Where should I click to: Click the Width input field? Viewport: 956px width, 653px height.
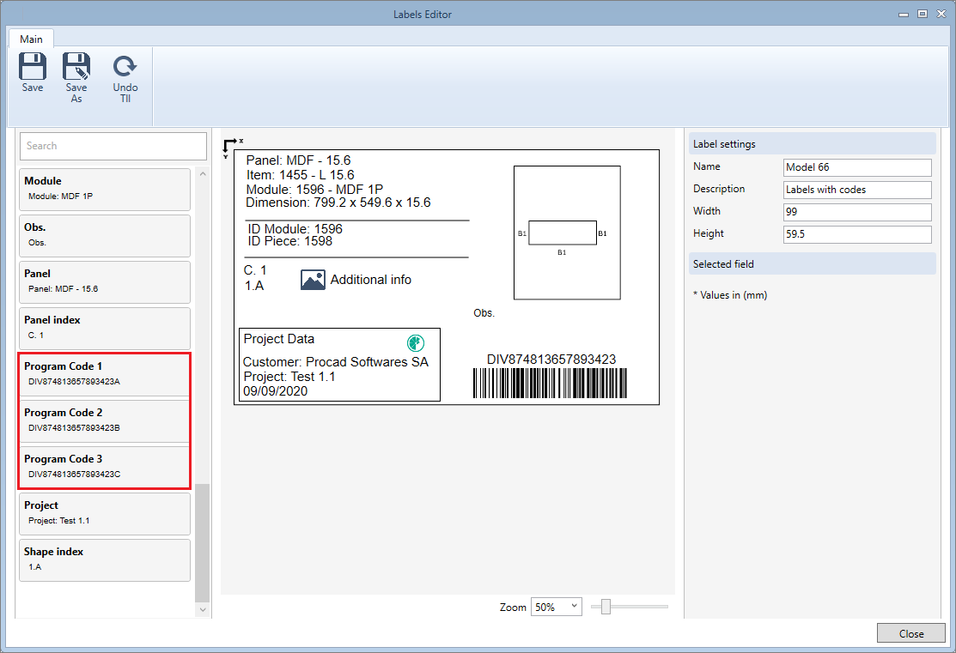(x=857, y=212)
